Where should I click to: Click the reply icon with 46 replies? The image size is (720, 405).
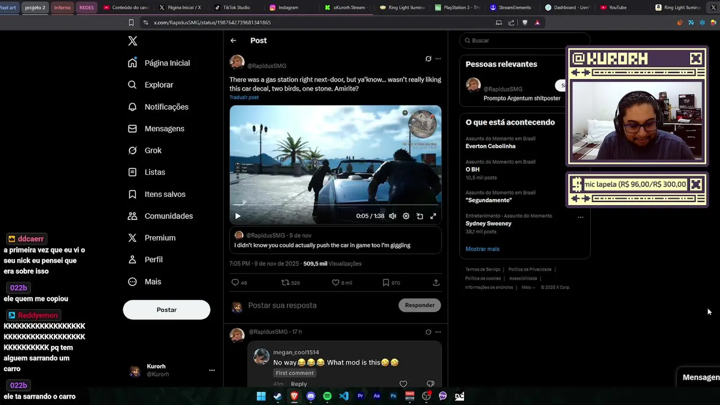point(239,282)
